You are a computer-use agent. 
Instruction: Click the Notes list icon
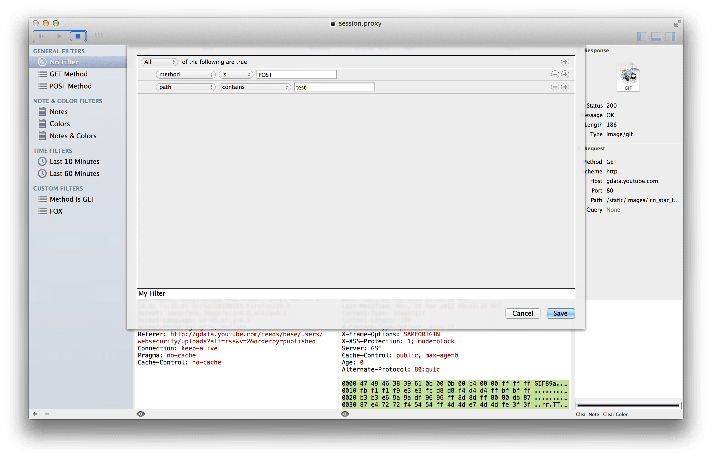(42, 112)
